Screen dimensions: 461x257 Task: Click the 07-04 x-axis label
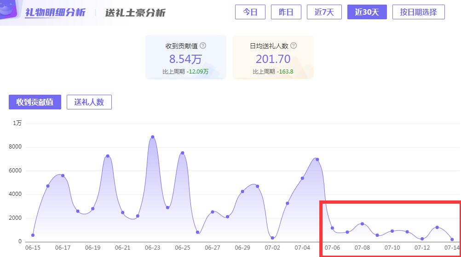click(x=302, y=248)
